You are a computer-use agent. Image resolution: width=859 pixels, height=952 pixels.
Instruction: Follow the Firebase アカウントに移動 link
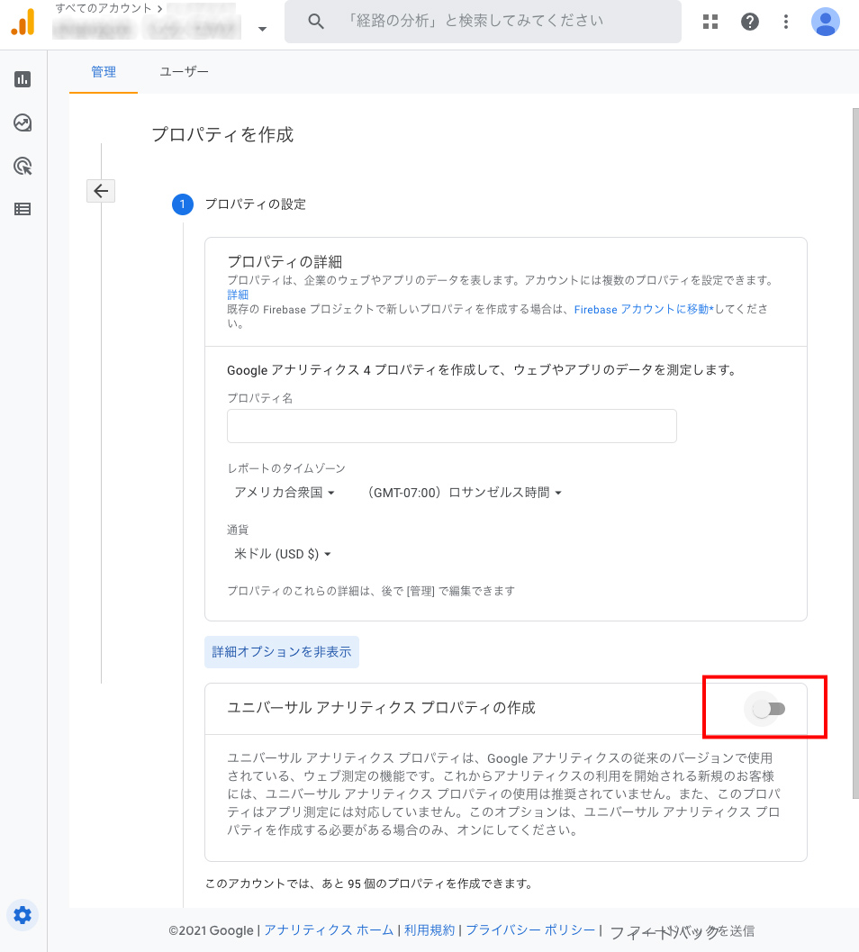[644, 309]
